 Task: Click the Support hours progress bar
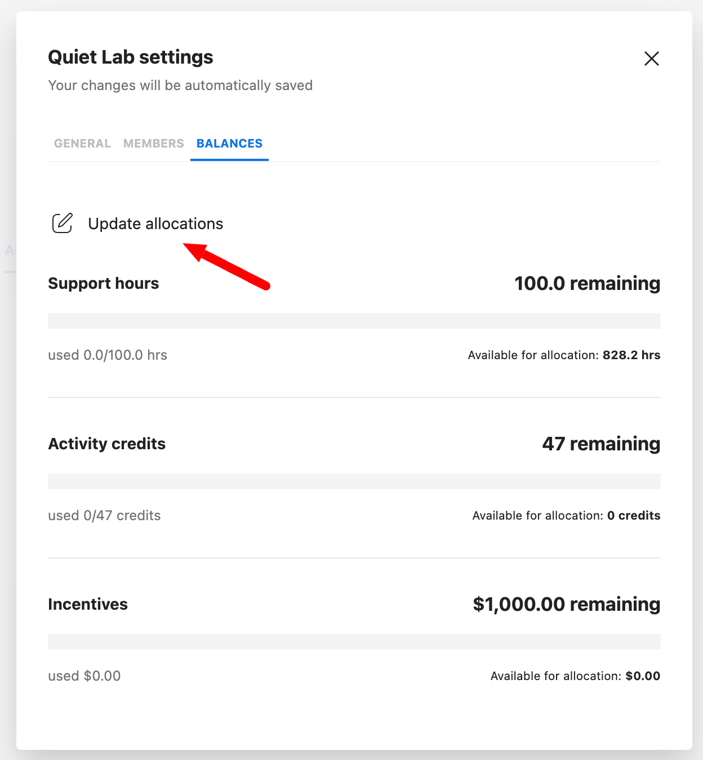(x=354, y=321)
